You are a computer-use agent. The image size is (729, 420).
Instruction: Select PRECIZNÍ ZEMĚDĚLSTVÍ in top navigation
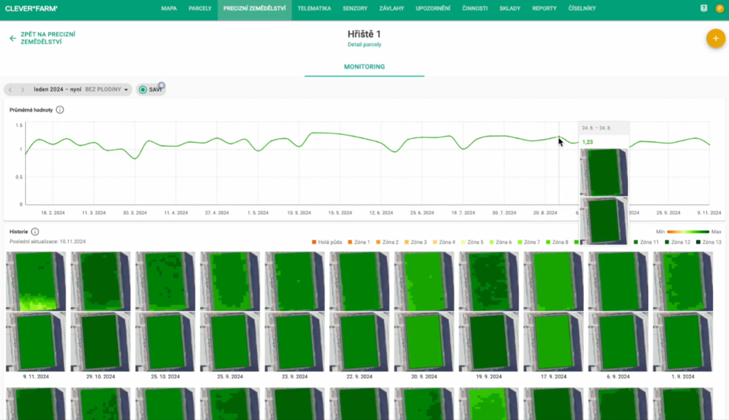click(x=255, y=9)
